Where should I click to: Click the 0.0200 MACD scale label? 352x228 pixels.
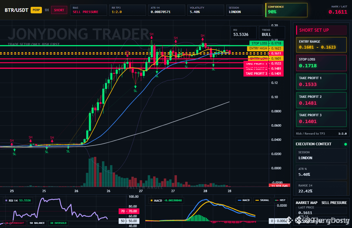(x=282, y=205)
